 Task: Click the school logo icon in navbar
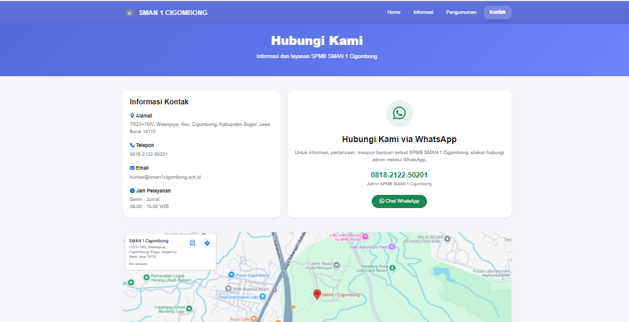click(x=129, y=13)
